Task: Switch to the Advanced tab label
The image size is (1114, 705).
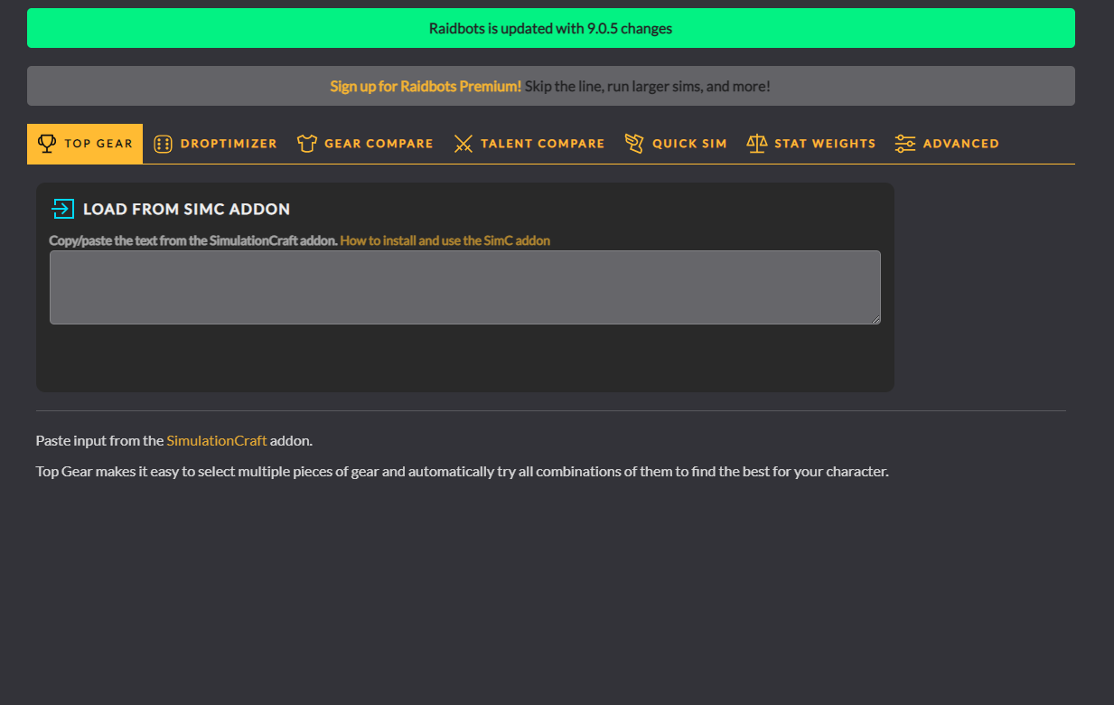Action: click(960, 144)
